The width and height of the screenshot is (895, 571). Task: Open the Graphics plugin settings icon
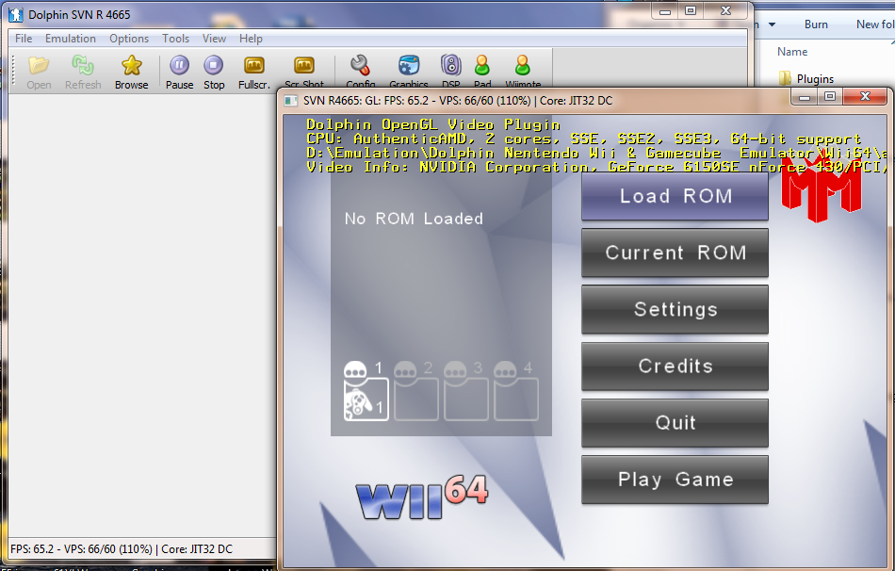click(x=409, y=65)
